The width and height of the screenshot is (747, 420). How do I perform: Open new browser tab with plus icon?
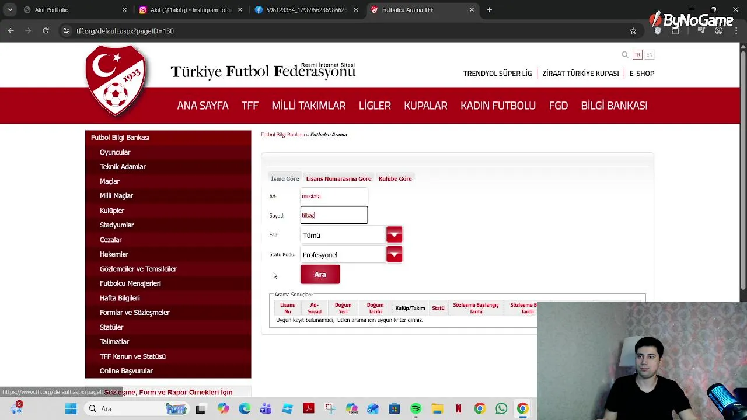(489, 10)
